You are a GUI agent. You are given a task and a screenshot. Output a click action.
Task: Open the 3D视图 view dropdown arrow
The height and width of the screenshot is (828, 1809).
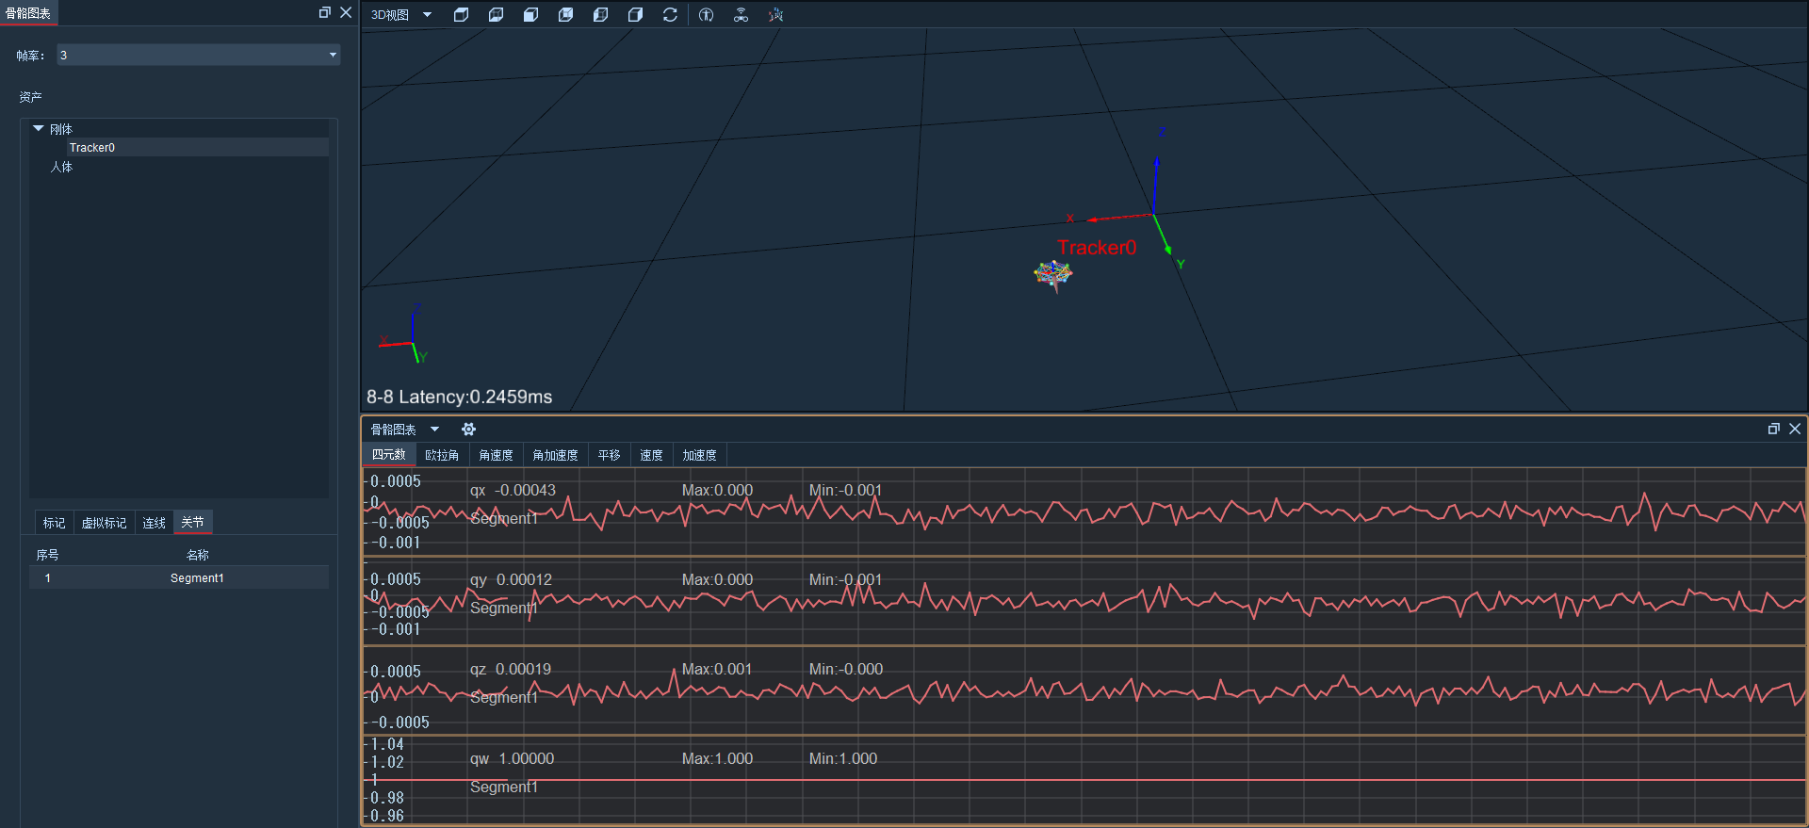tap(428, 15)
